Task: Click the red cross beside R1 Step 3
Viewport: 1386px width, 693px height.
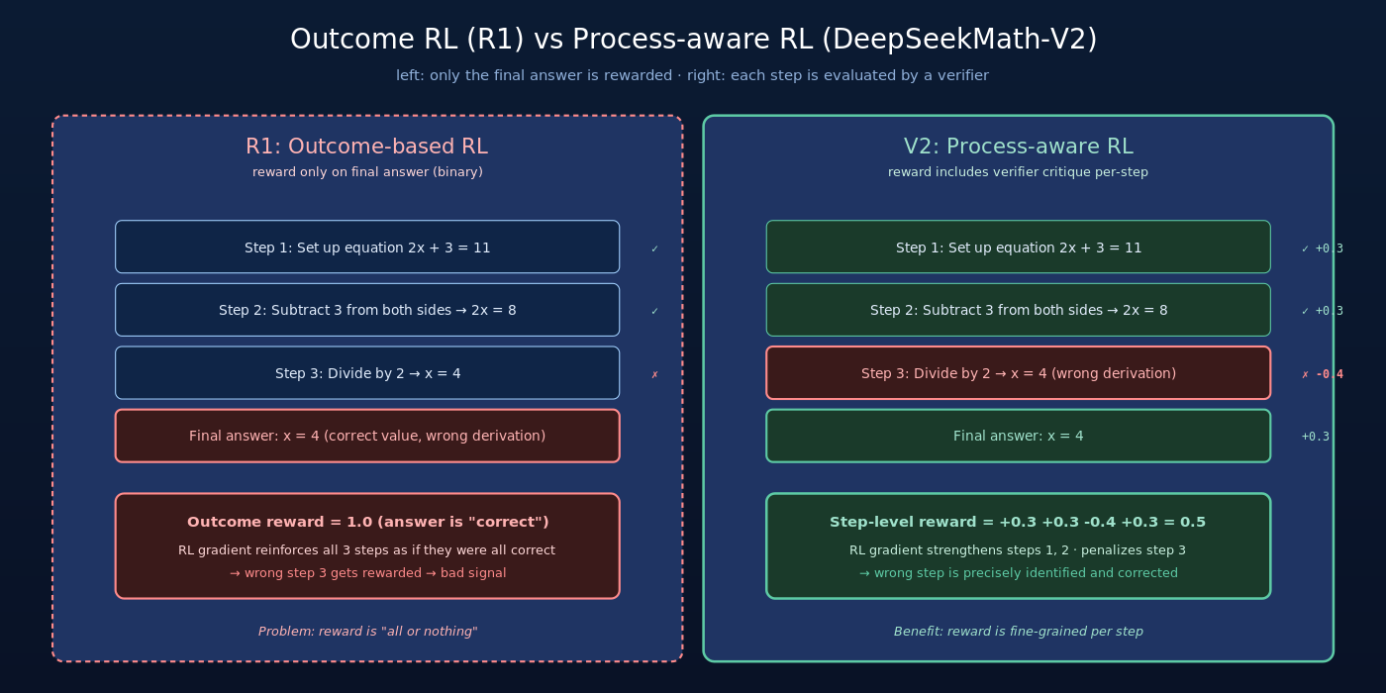Action: (x=654, y=374)
